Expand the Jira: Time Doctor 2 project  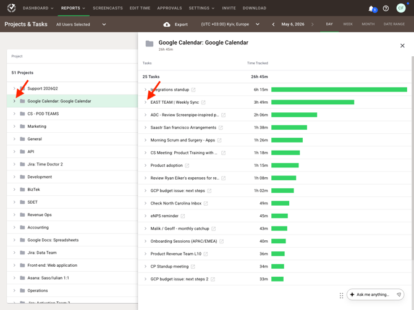(x=14, y=164)
